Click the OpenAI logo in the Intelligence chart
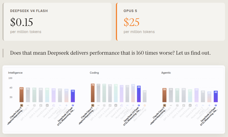This screenshot has height=137, width=228. 34,105
